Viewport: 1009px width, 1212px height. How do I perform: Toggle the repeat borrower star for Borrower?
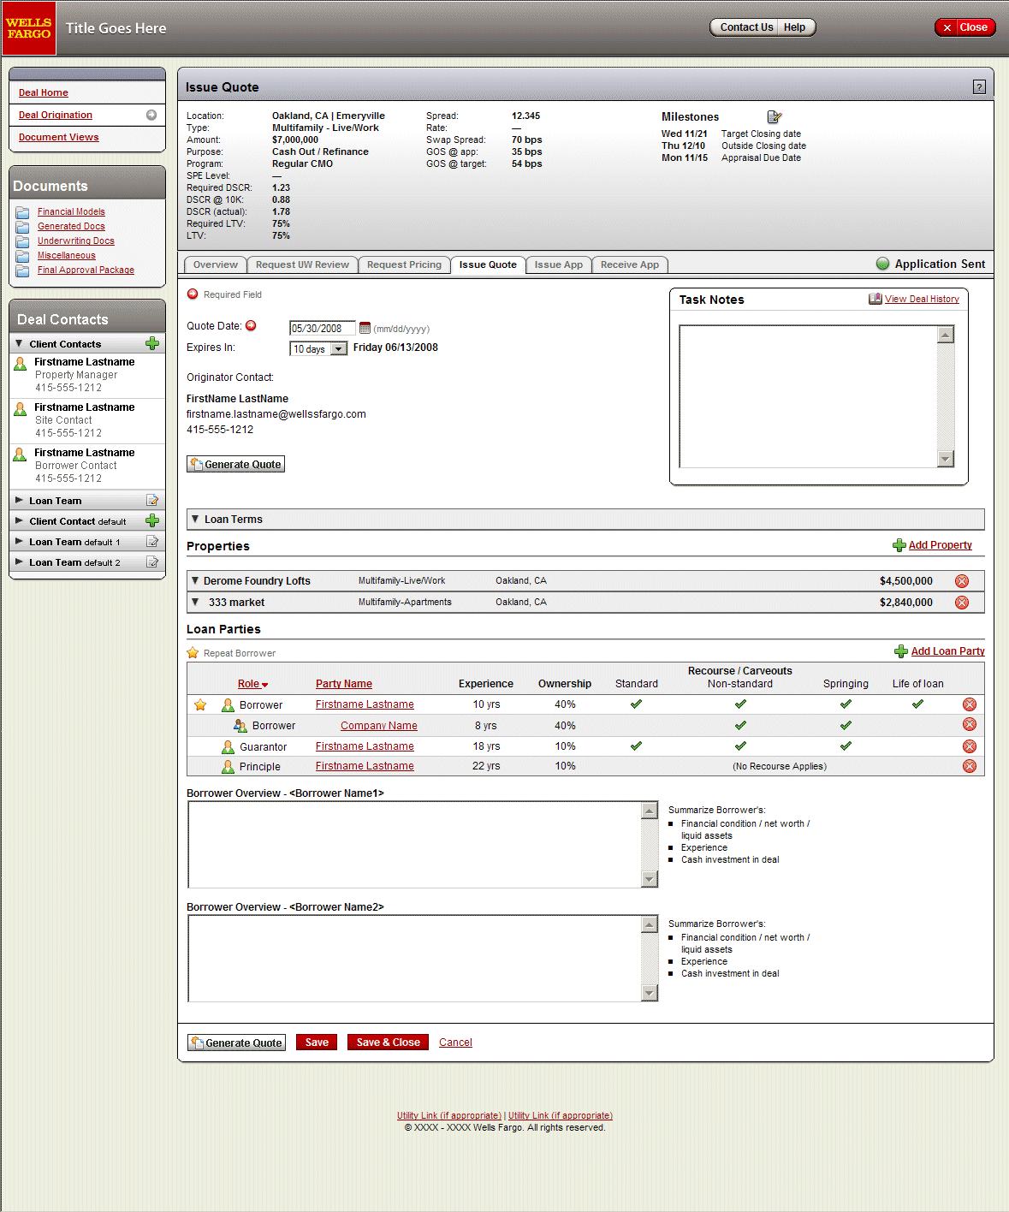[200, 705]
